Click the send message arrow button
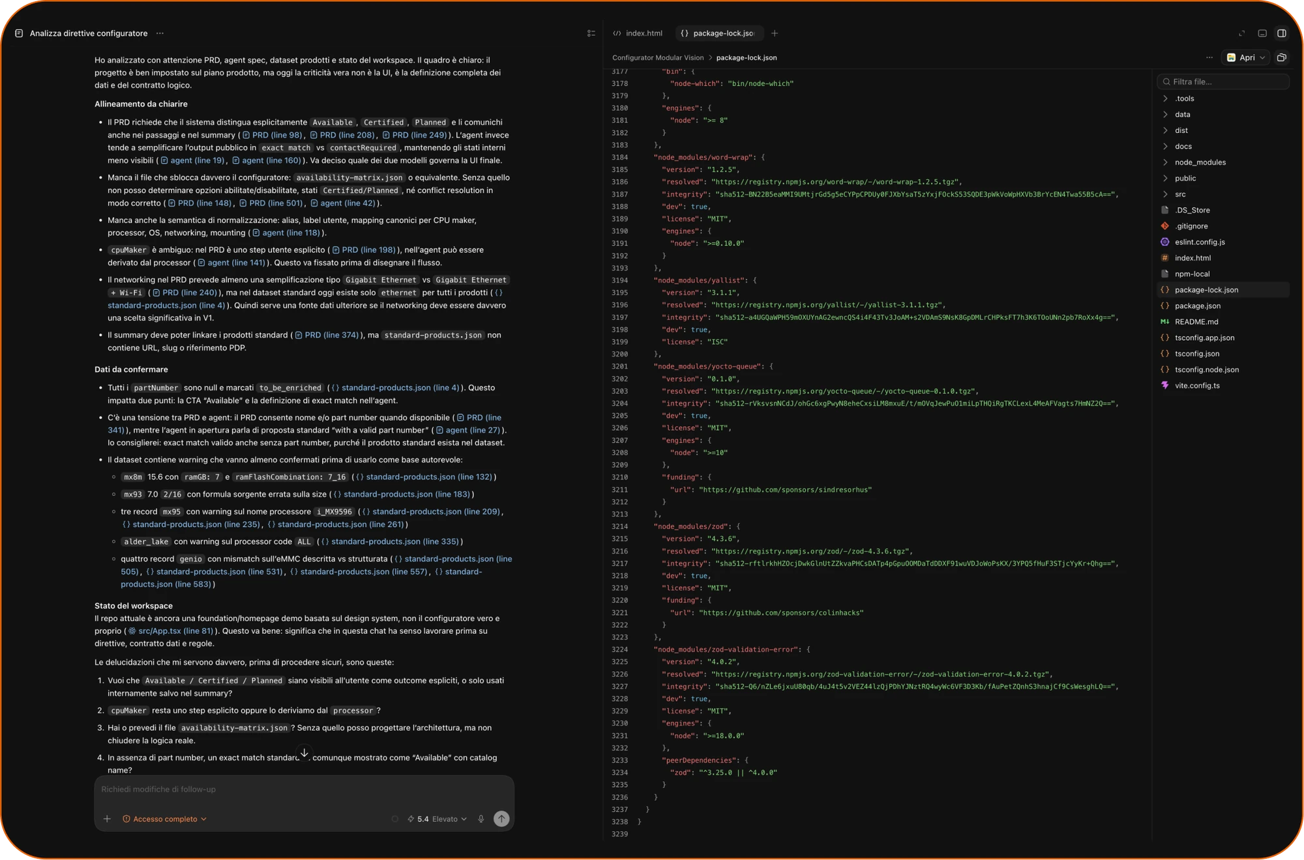Screen dimensions: 1304x860 point(501,819)
